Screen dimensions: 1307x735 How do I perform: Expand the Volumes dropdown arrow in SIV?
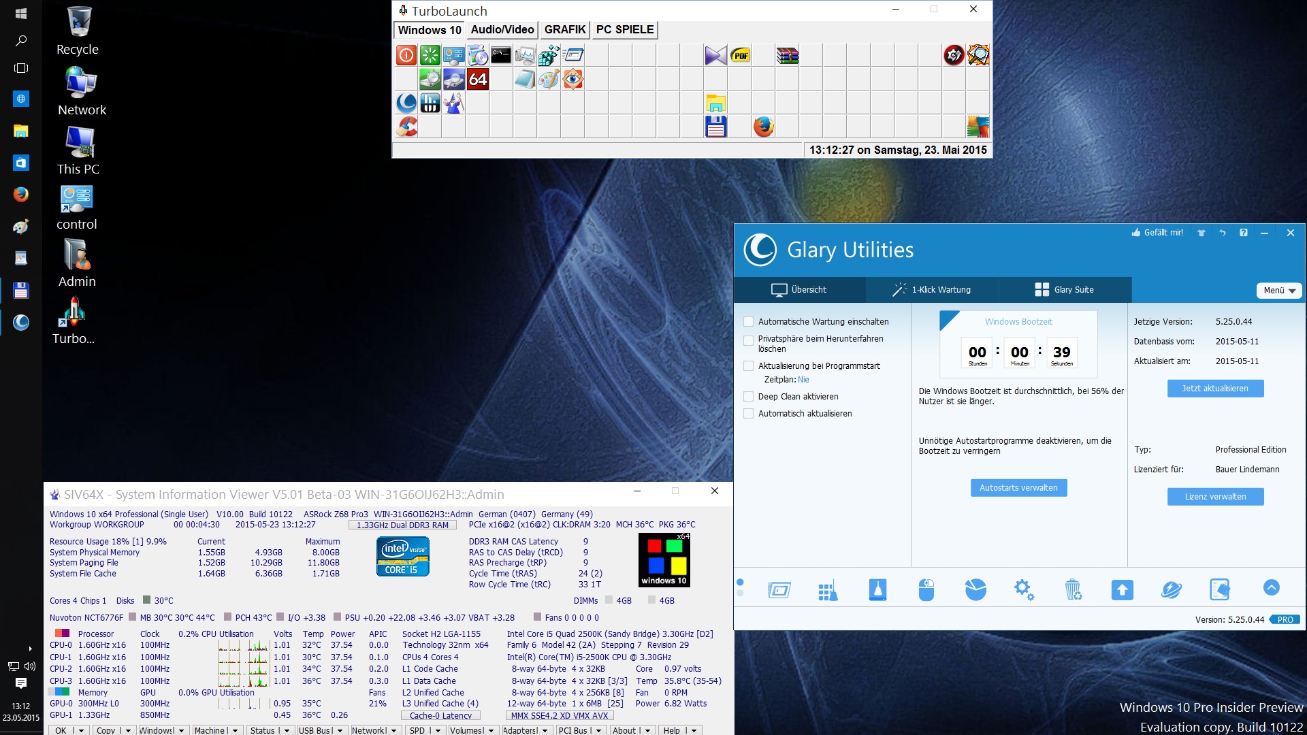pos(491,730)
